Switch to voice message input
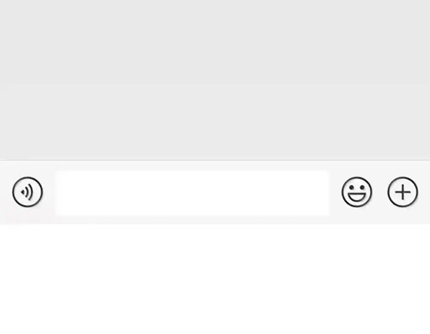Image resolution: width=430 pixels, height=334 pixels. tap(27, 192)
